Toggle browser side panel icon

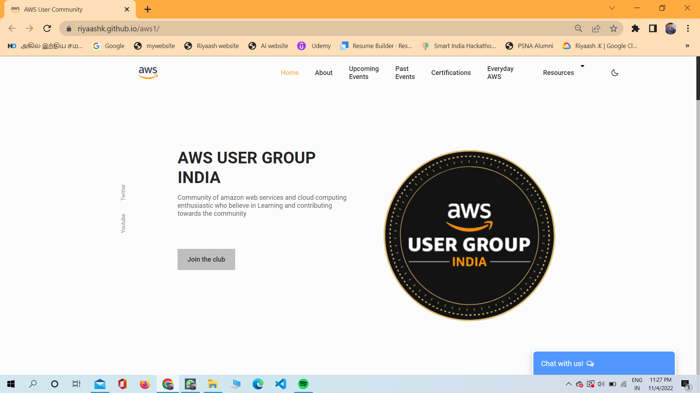[x=653, y=28]
